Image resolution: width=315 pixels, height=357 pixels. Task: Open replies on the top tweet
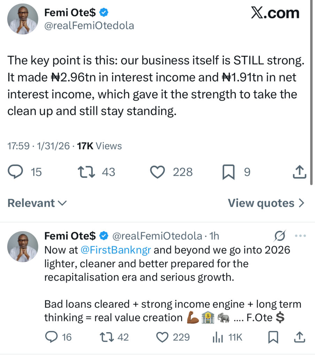pos(15,172)
